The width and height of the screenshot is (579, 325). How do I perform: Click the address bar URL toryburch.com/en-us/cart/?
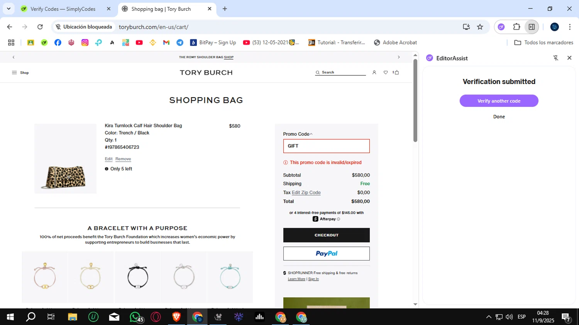coord(154,27)
